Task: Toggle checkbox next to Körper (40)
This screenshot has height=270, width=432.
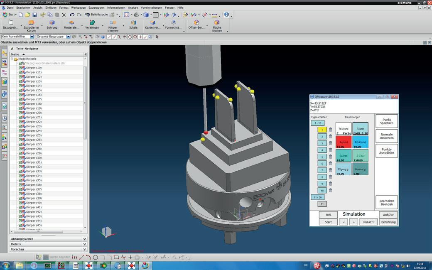Action: [x=20, y=203]
